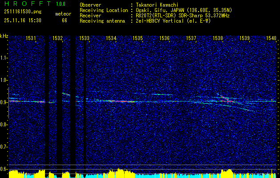Click the kHz axis unit label

tap(4, 36)
